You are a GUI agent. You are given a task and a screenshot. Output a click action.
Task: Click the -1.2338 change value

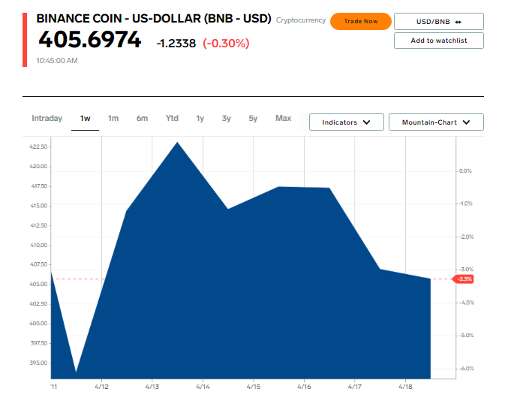(x=176, y=43)
